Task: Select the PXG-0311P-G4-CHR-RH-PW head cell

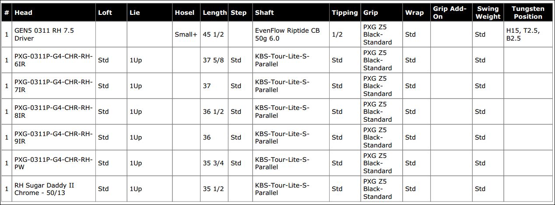Action: point(53,163)
